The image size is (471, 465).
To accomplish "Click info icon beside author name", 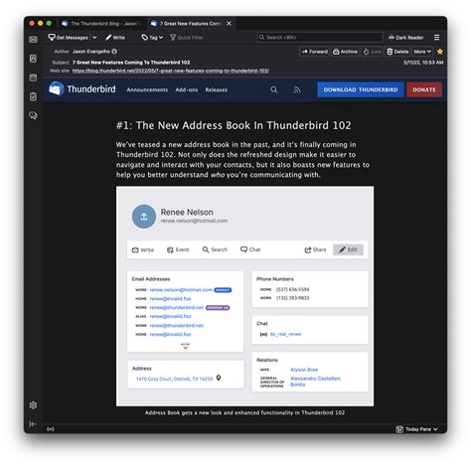I will pyautogui.click(x=114, y=52).
